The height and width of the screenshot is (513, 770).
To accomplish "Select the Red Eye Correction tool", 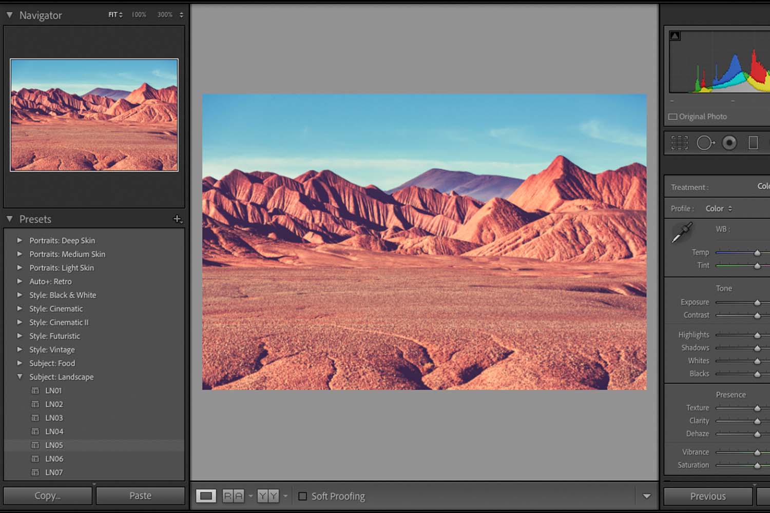I will [x=728, y=143].
